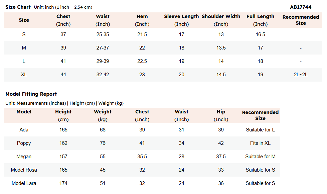This screenshot has height=194, width=327.
Task: Click the 'Fits in XL' recommendation
Action: (x=260, y=143)
